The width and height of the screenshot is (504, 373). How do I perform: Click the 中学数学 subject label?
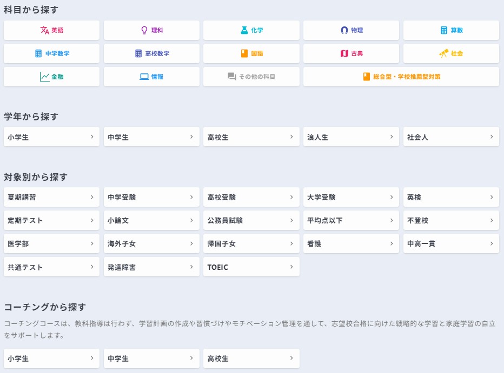point(57,53)
